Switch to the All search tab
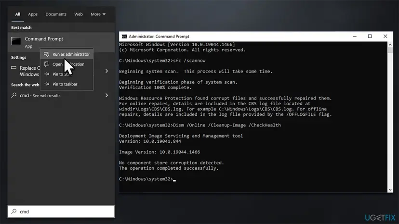This screenshot has width=399, height=224. point(17,14)
